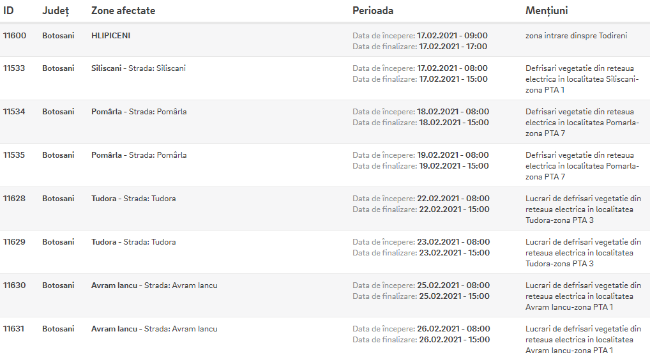Click the ID column header
Image resolution: width=650 pixels, height=357 pixels.
click(x=8, y=10)
